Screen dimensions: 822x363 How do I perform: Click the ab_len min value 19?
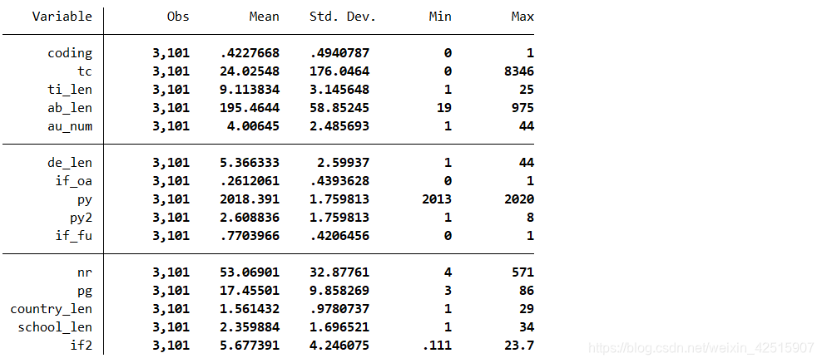[x=444, y=108]
